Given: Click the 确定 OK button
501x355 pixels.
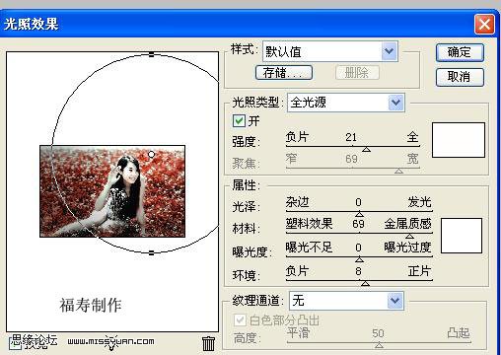Looking at the screenshot, I should coord(460,52).
